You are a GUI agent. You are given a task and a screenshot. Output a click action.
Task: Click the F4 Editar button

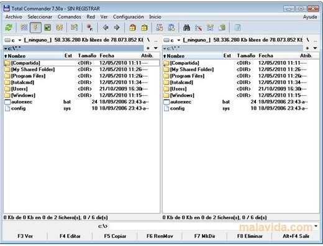click(x=70, y=236)
